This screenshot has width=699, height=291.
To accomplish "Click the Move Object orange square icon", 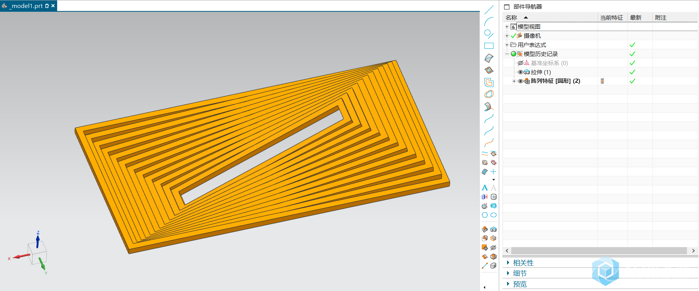I will [x=485, y=247].
